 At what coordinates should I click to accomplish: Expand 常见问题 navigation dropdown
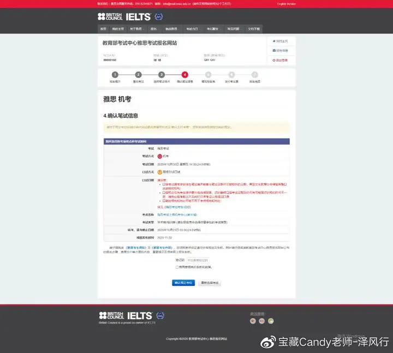tap(234, 29)
